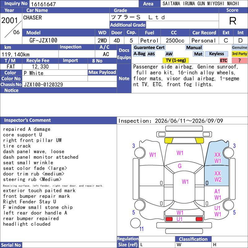Select the ABS equipment badge
248x248 pixels.
[x=151, y=54]
